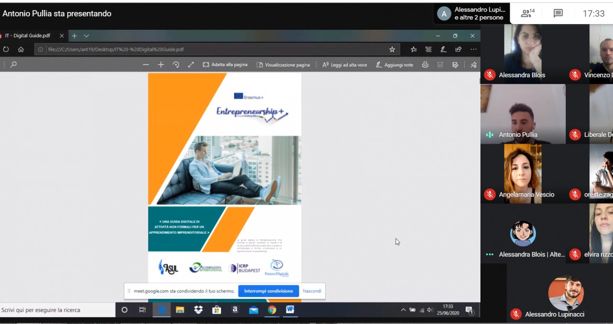Screen dimensions: 613x324
Task: Click the taskbar clock and date
Action: pyautogui.click(x=448, y=310)
